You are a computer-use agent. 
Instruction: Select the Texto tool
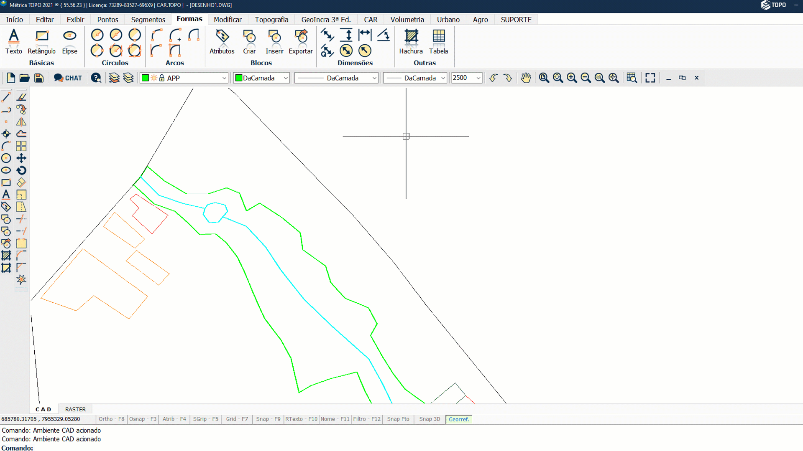point(14,42)
